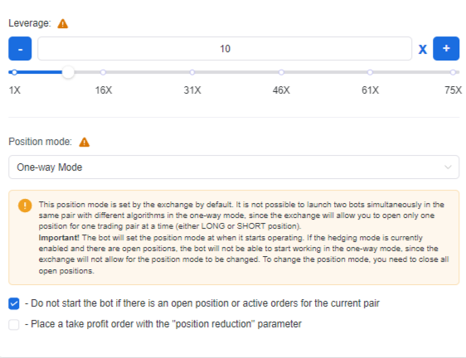Set the slider to the 61X mark

pyautogui.click(x=370, y=72)
